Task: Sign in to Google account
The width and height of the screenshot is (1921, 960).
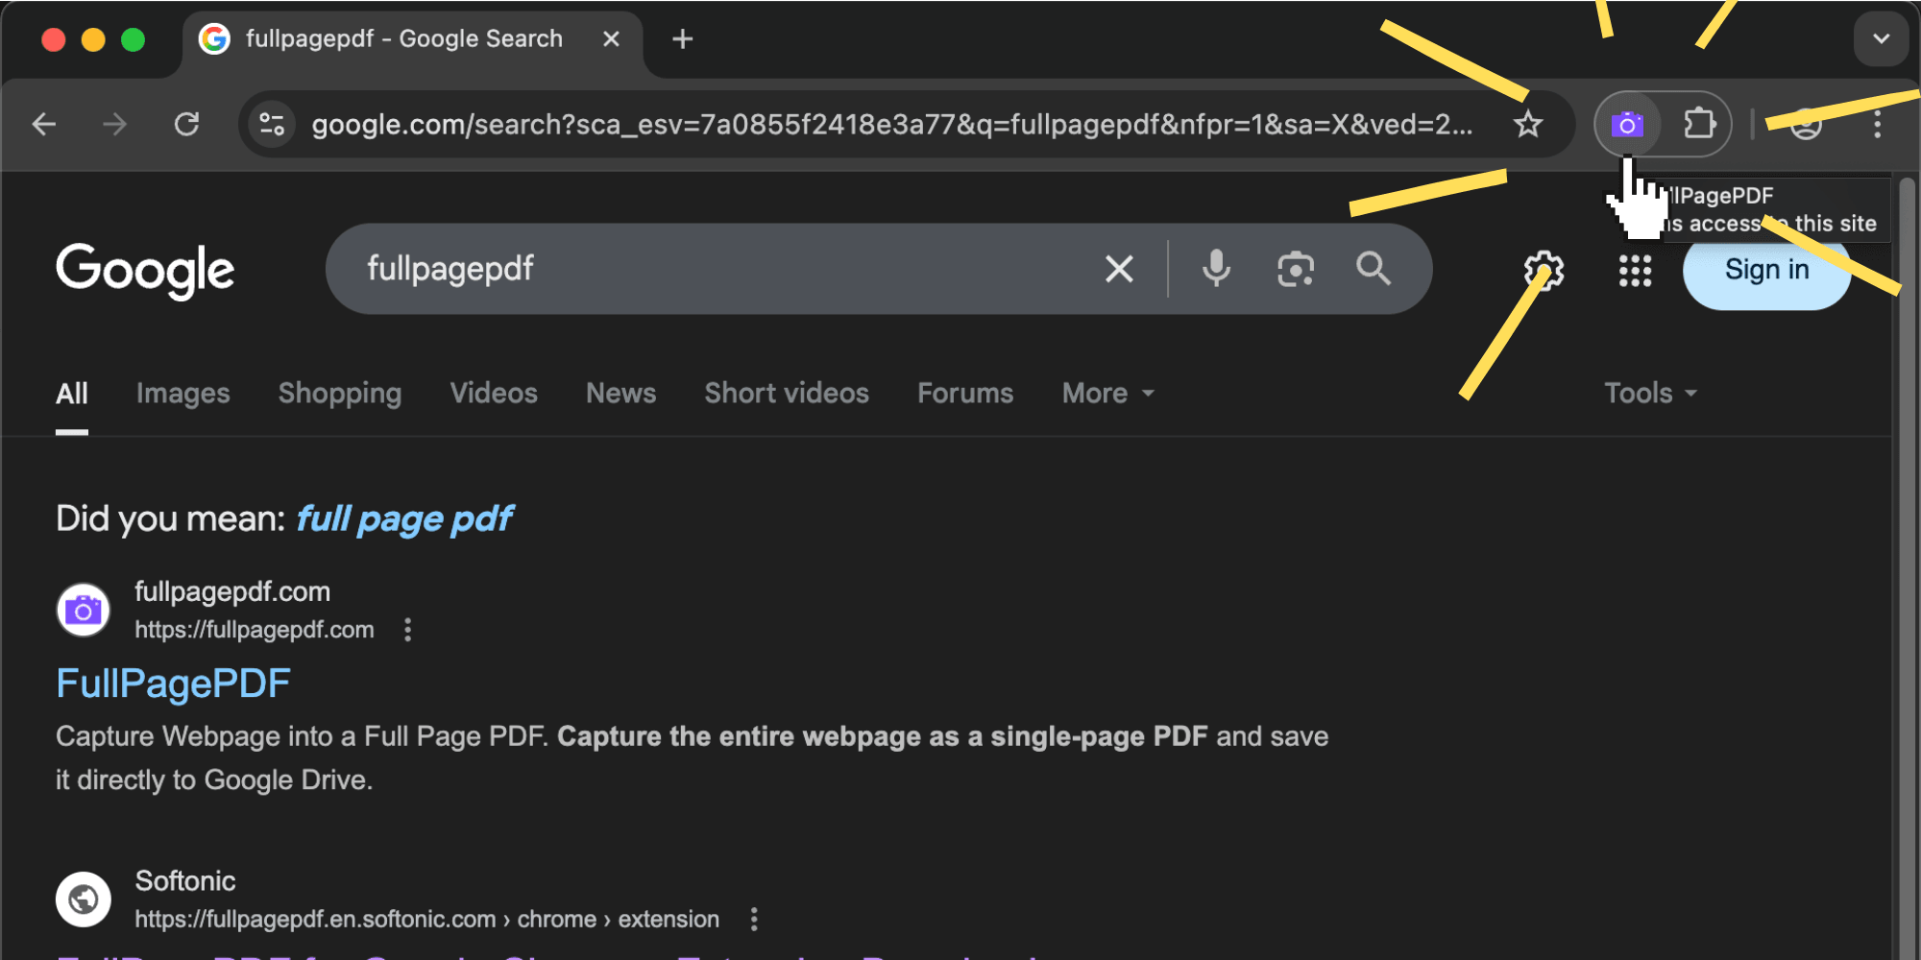Action: click(x=1766, y=270)
